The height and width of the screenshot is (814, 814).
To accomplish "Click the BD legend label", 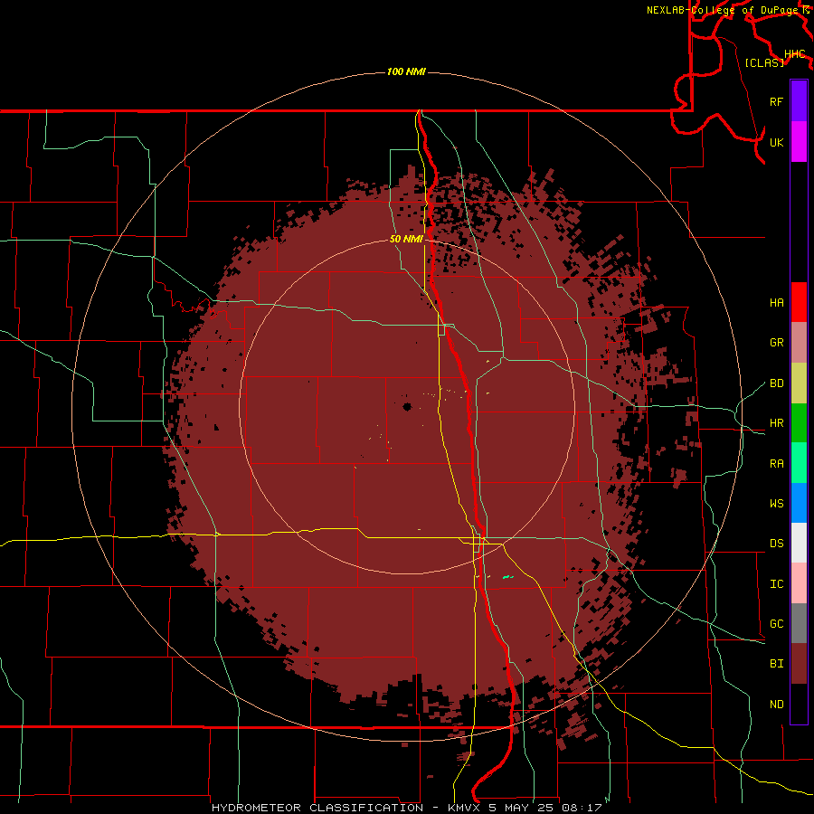I will (777, 383).
